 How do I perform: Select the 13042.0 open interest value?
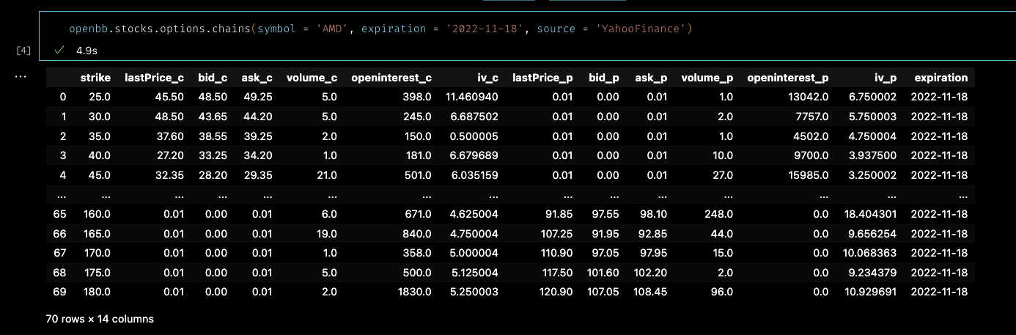coord(808,97)
